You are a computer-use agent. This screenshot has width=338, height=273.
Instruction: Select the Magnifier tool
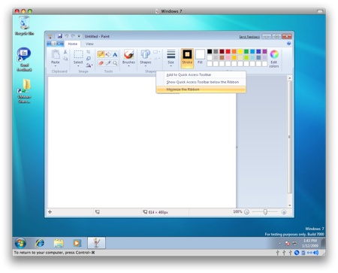pos(115,63)
